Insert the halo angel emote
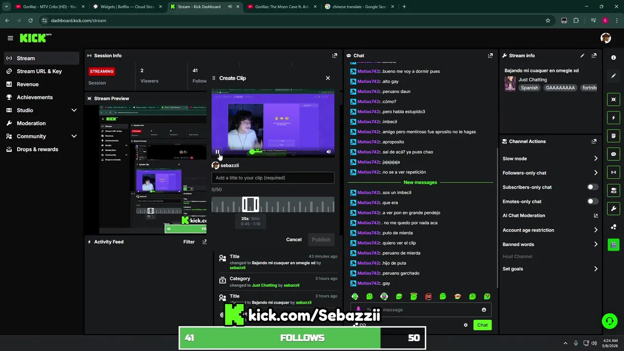 (413, 296)
